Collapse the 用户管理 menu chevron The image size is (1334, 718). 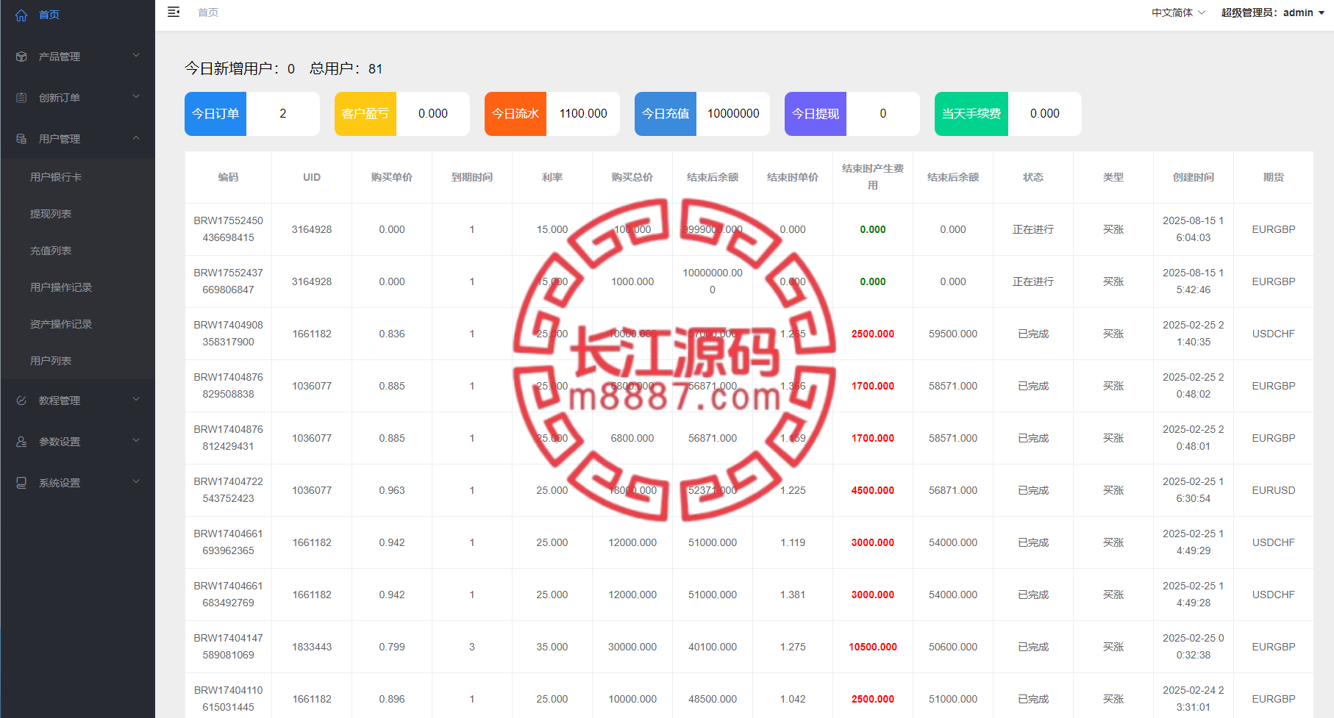pyautogui.click(x=136, y=138)
